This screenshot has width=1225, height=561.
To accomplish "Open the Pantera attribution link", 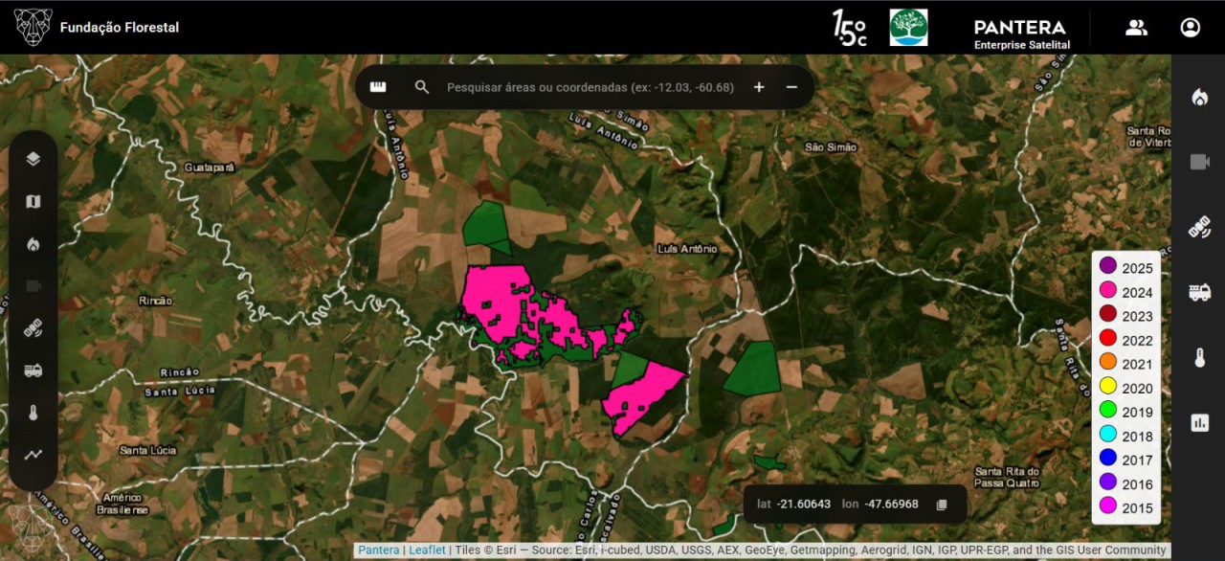I will tap(379, 550).
